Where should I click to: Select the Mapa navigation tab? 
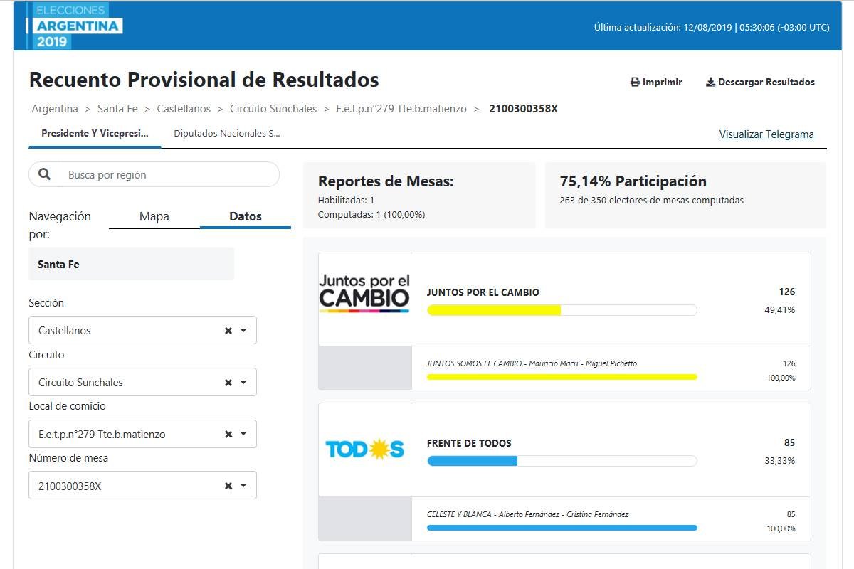click(x=154, y=217)
